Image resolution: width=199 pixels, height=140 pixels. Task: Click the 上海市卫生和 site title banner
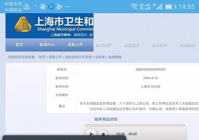pyautogui.click(x=64, y=22)
